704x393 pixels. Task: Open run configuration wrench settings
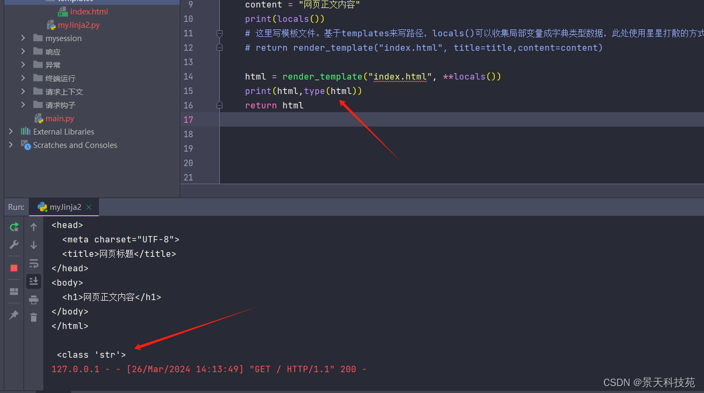[x=14, y=245]
